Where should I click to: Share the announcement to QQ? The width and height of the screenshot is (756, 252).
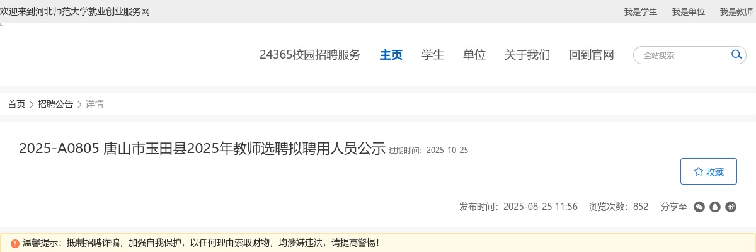pos(715,207)
